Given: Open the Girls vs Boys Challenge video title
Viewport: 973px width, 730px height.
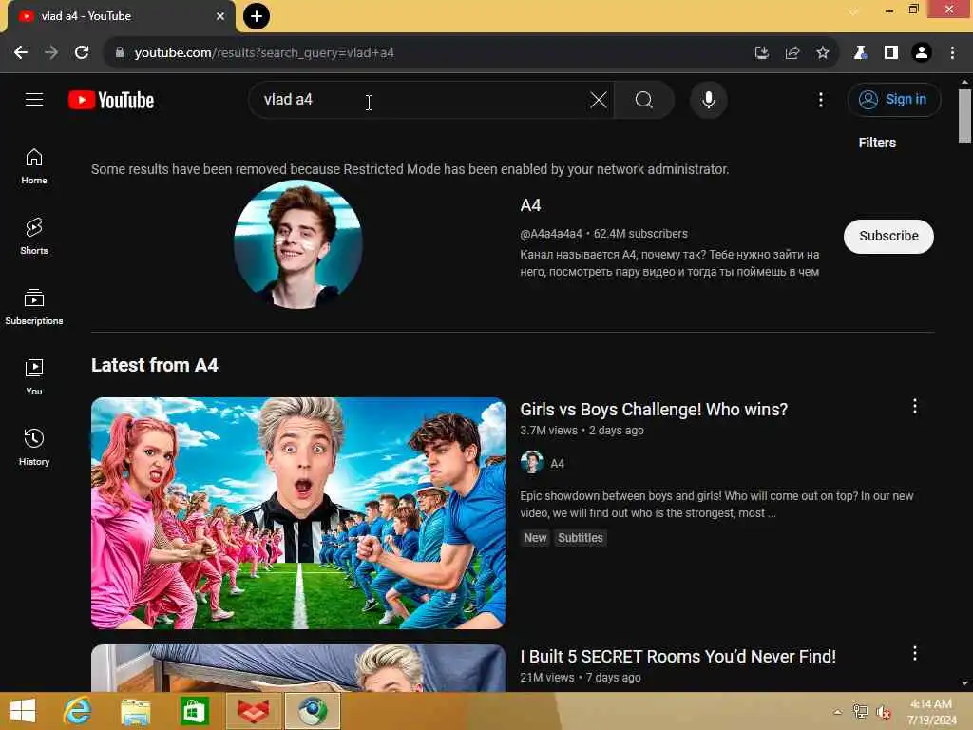Looking at the screenshot, I should (x=654, y=410).
